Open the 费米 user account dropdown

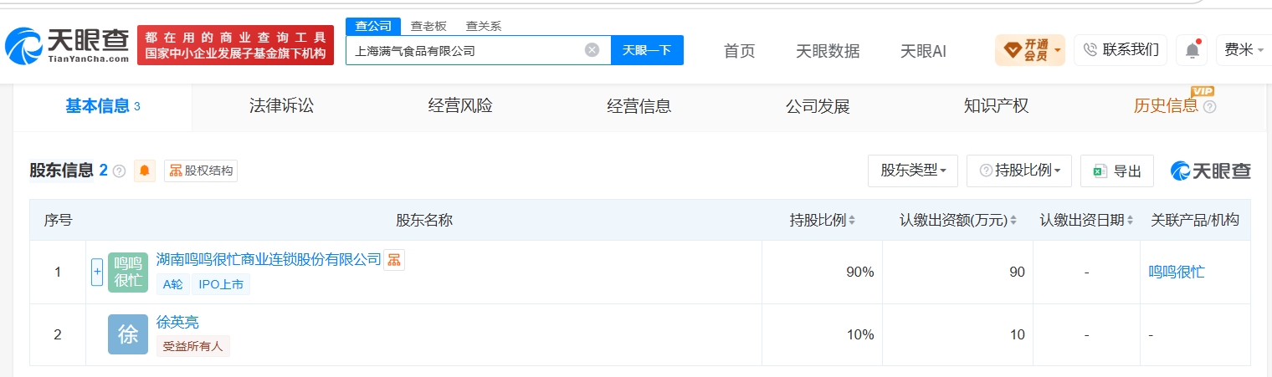click(x=1244, y=50)
